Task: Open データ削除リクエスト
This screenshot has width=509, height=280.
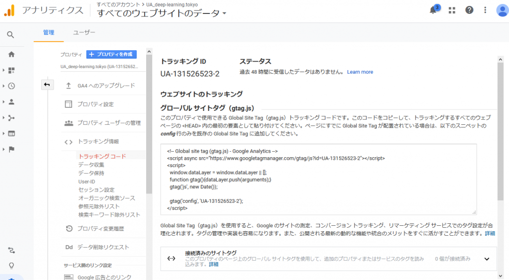Action: (103, 247)
